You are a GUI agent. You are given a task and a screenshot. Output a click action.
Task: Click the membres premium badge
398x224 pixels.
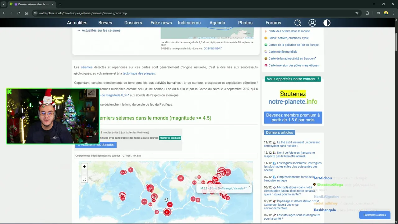[170, 138]
